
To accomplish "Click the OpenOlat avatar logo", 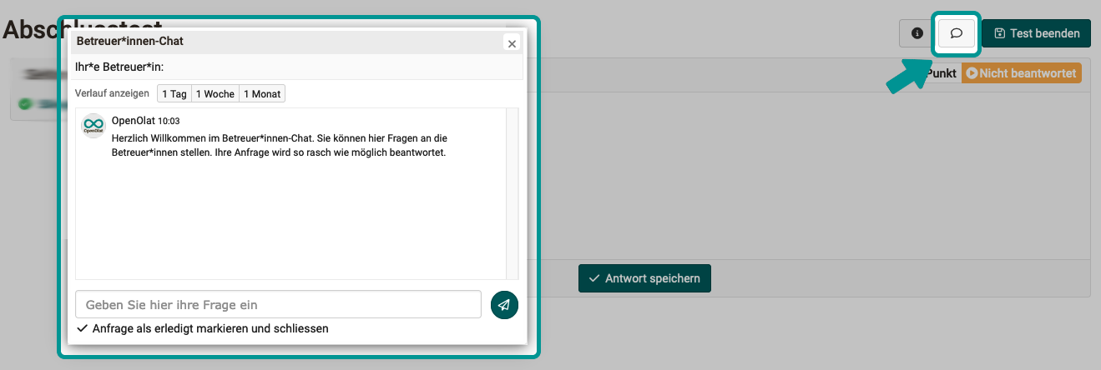I will point(93,126).
